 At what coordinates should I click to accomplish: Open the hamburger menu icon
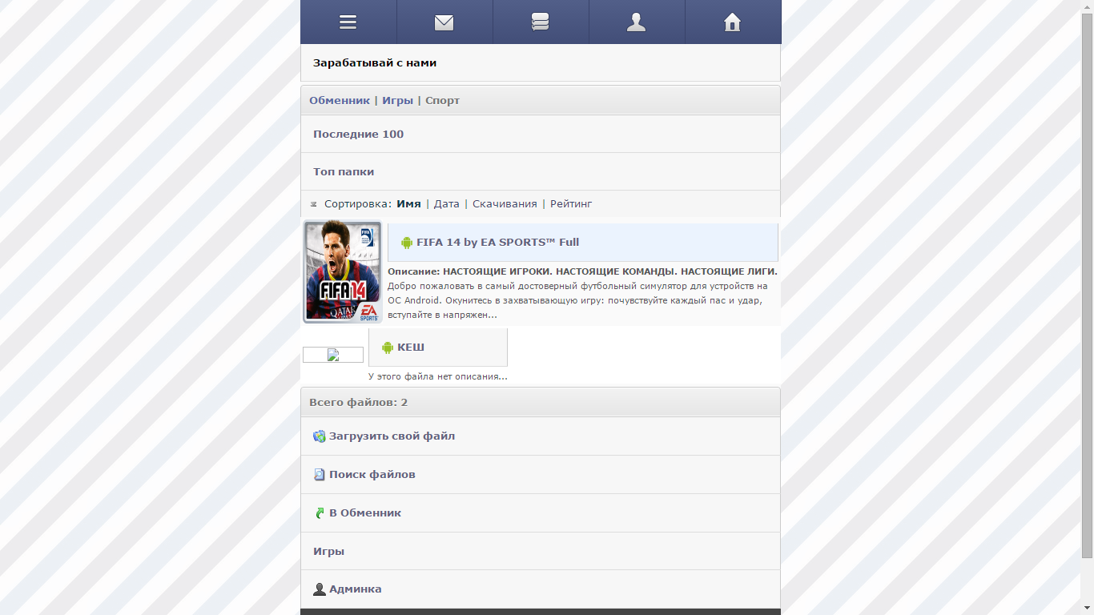click(x=348, y=22)
